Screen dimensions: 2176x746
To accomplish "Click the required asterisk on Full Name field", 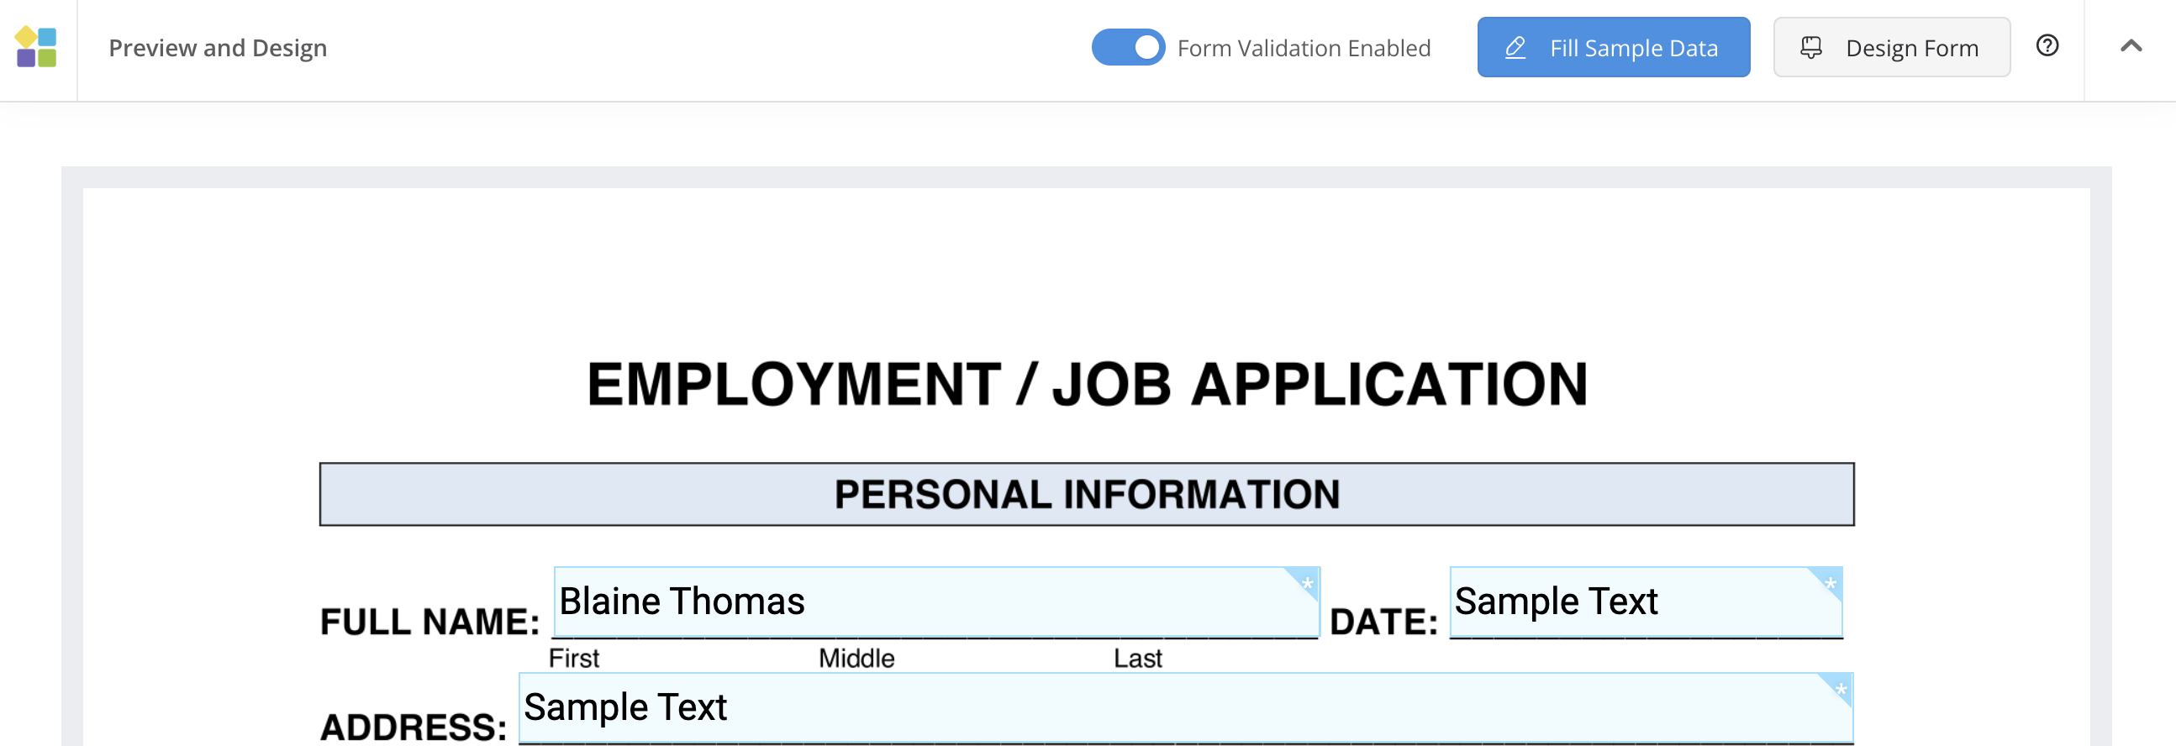I will [x=1307, y=583].
